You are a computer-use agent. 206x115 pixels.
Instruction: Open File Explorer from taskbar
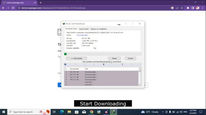[x=69, y=112]
